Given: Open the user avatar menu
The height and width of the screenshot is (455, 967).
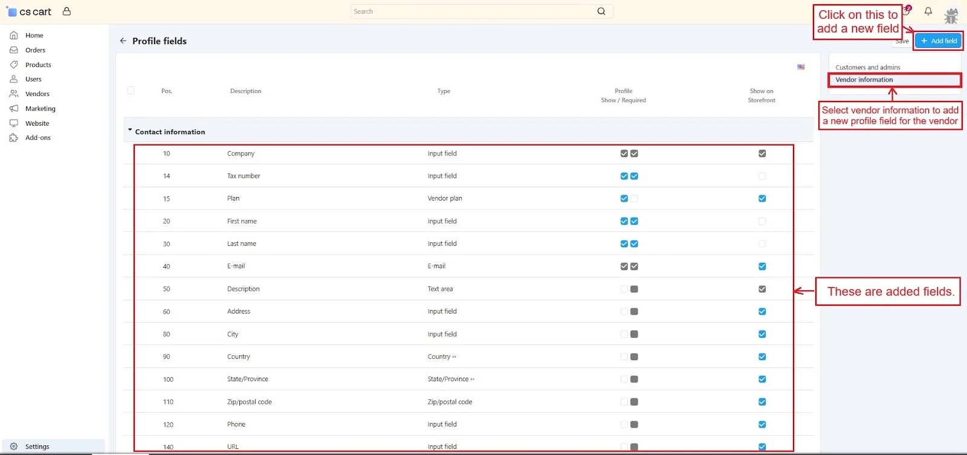Looking at the screenshot, I should [951, 15].
